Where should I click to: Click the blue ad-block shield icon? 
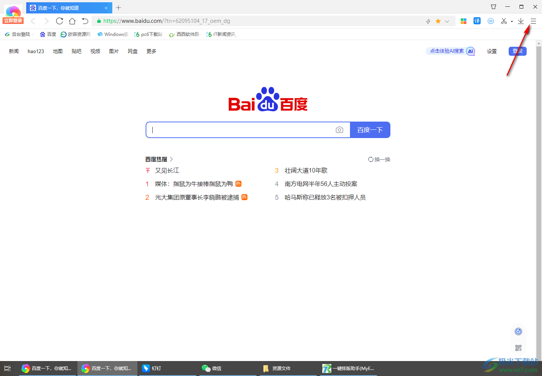click(x=491, y=21)
